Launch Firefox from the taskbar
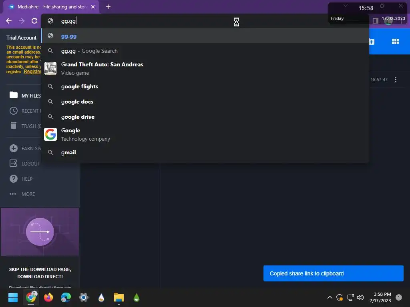 pos(48,297)
